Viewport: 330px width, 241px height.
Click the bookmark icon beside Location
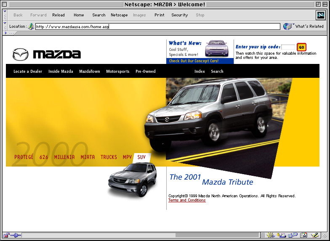[31, 26]
